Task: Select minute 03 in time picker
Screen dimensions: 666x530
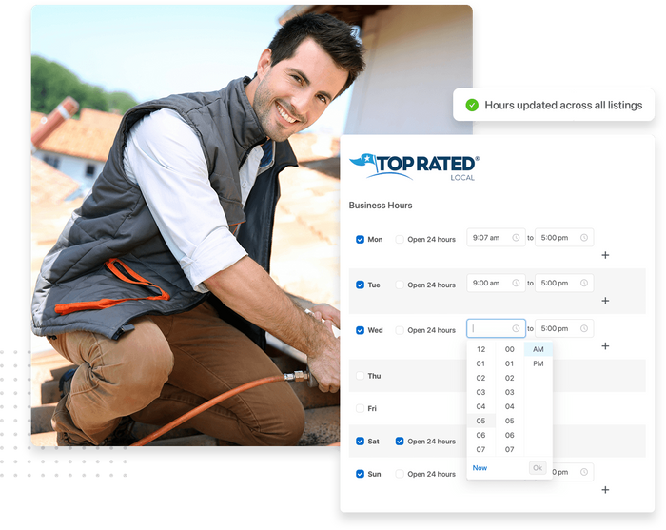Action: tap(510, 392)
